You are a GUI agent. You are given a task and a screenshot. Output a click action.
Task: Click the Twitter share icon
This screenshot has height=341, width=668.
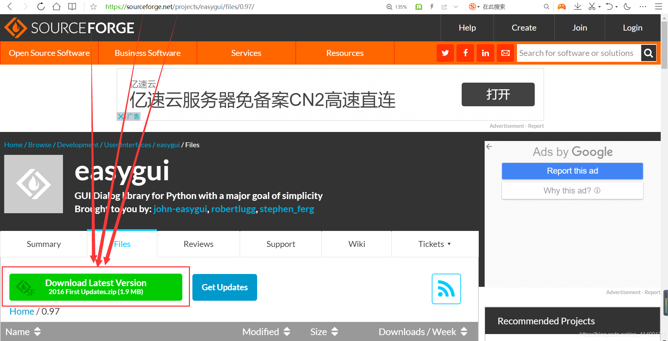(x=445, y=53)
